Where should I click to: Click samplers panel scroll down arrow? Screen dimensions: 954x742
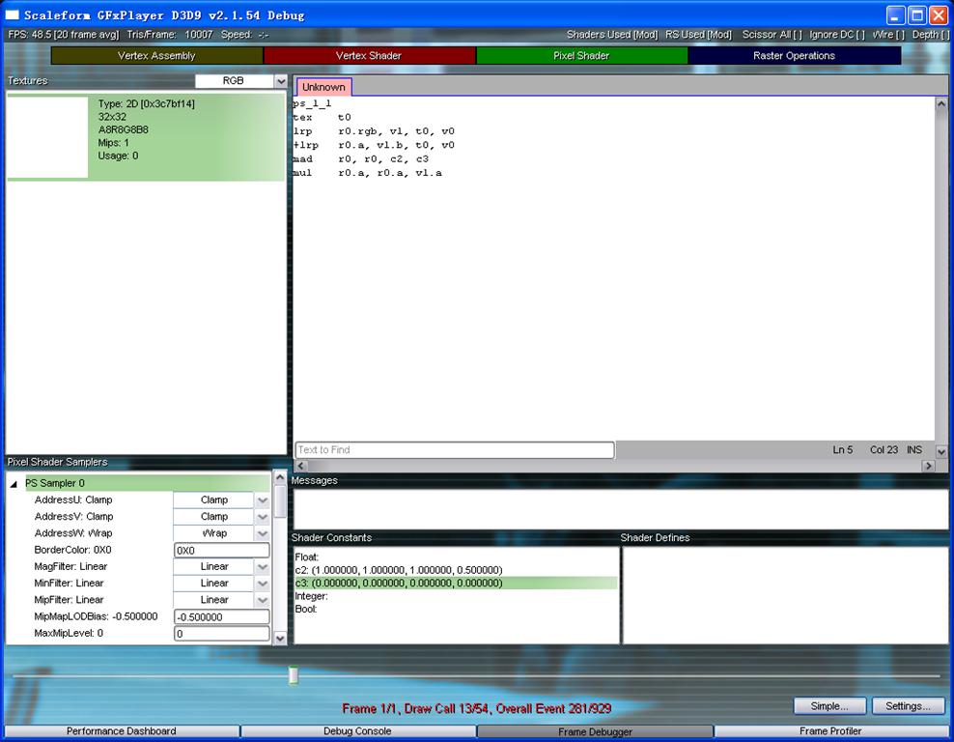280,638
